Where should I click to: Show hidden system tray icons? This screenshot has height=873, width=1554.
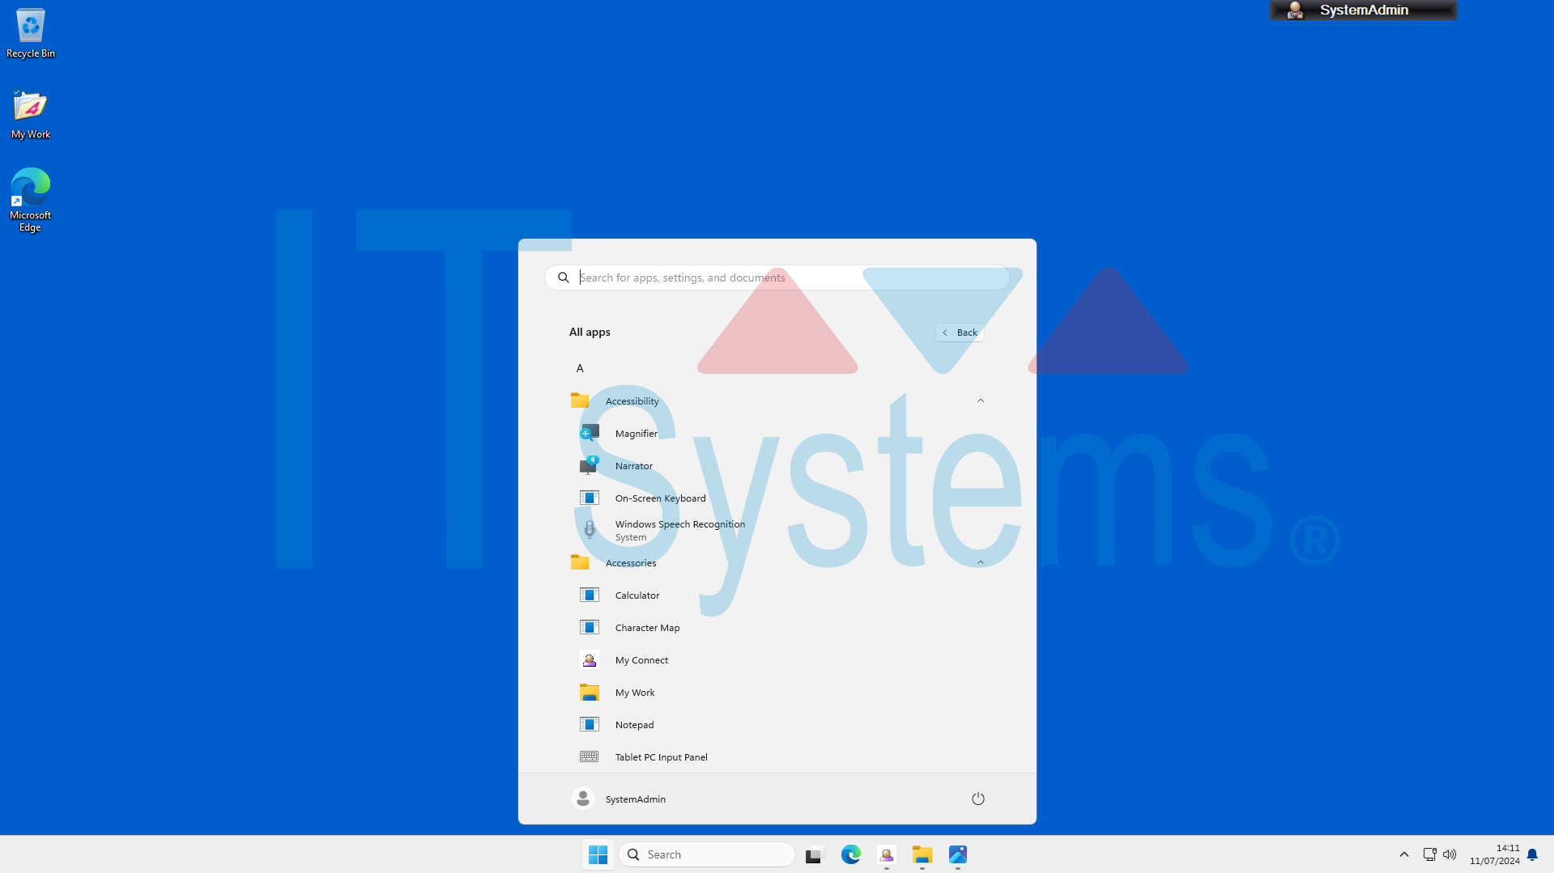(1403, 854)
